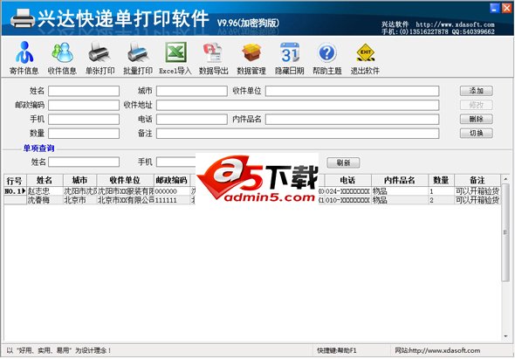Screen dimensions: 515x359
Task: Click the 北京市XX有限公司 company cell
Action: click(125, 200)
